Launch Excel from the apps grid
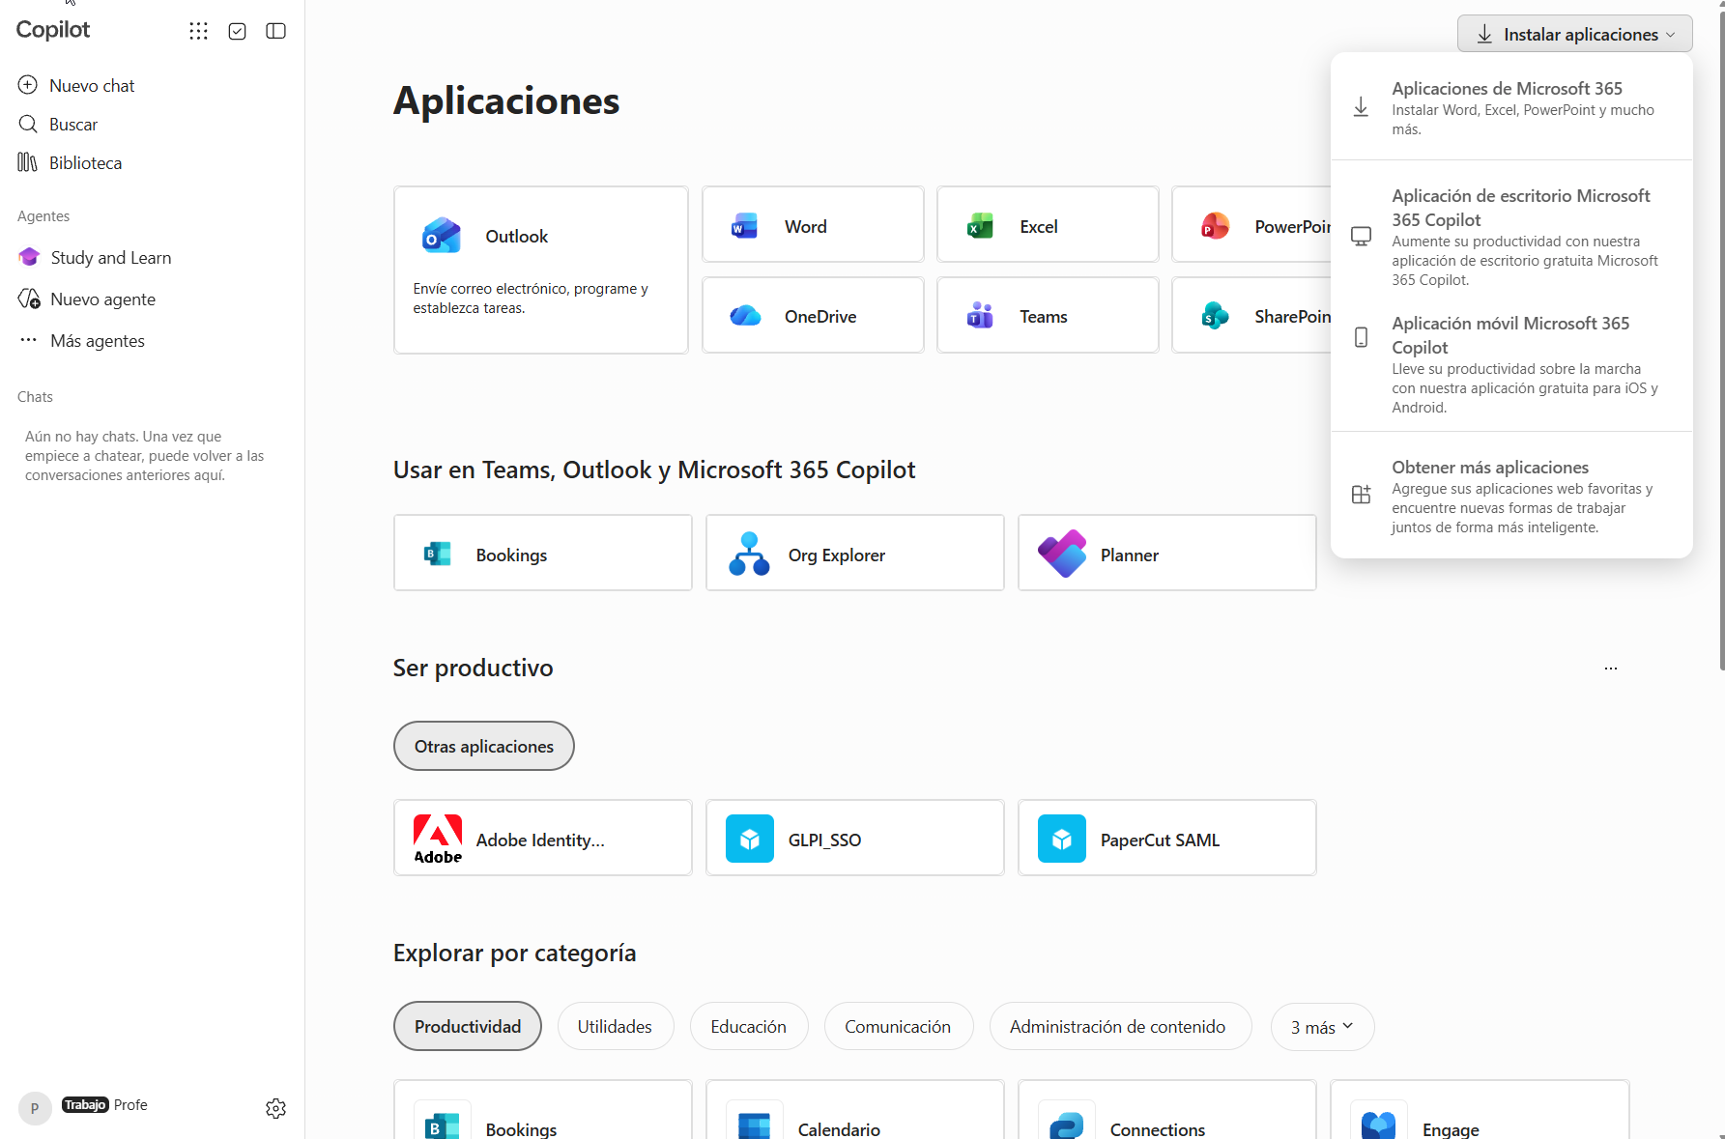This screenshot has width=1725, height=1139. coord(1048,225)
